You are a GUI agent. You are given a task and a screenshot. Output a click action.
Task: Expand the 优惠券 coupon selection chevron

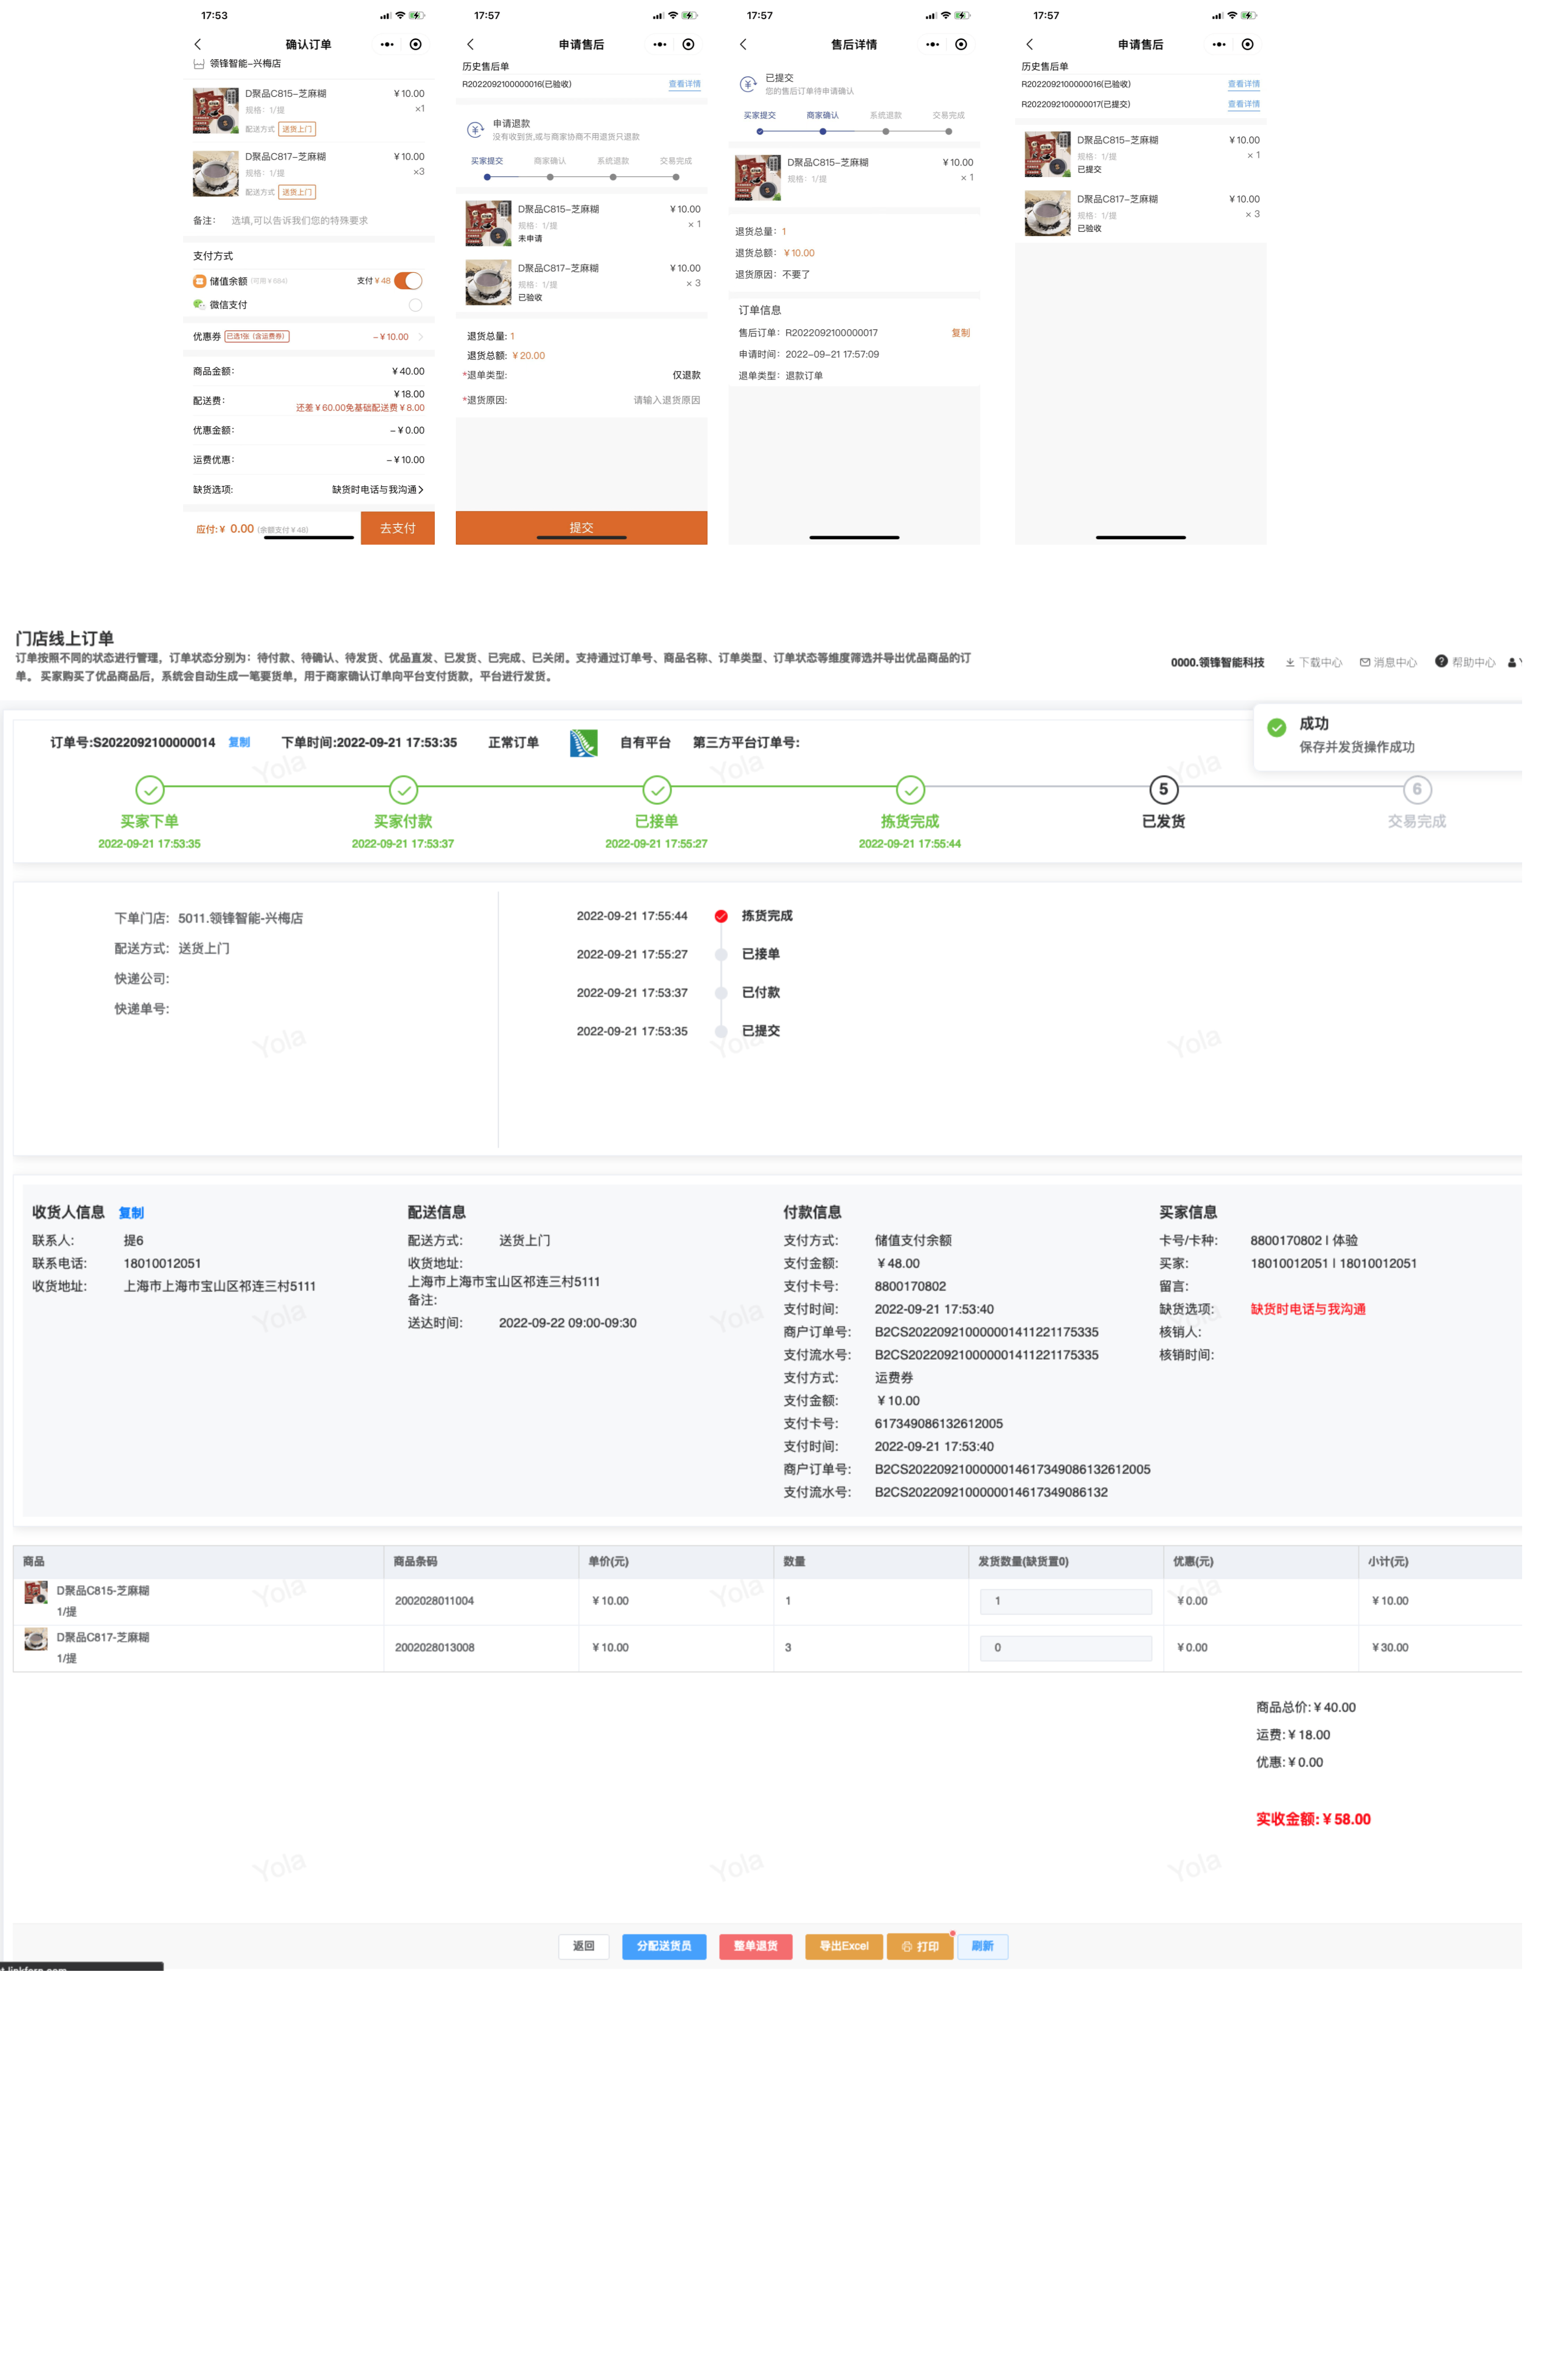click(421, 337)
